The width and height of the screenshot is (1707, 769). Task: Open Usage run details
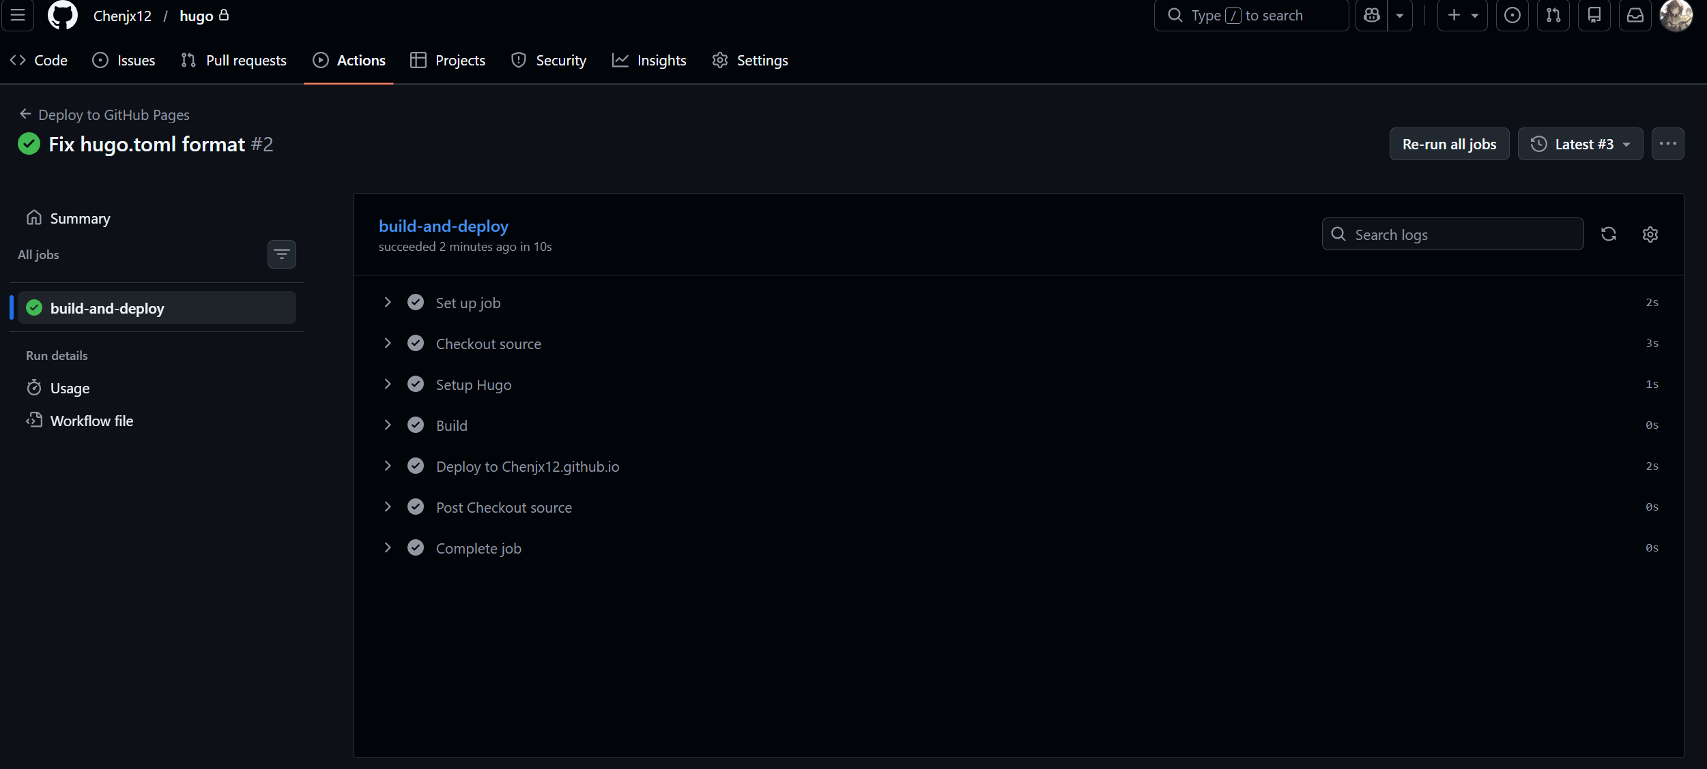coord(157,388)
